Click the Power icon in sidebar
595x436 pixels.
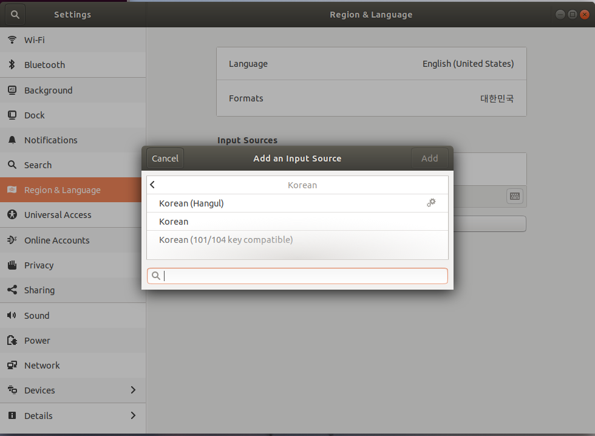click(x=12, y=341)
